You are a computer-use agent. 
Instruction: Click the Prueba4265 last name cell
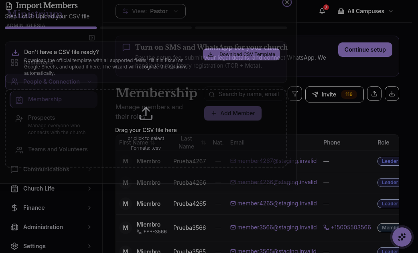(x=189, y=204)
